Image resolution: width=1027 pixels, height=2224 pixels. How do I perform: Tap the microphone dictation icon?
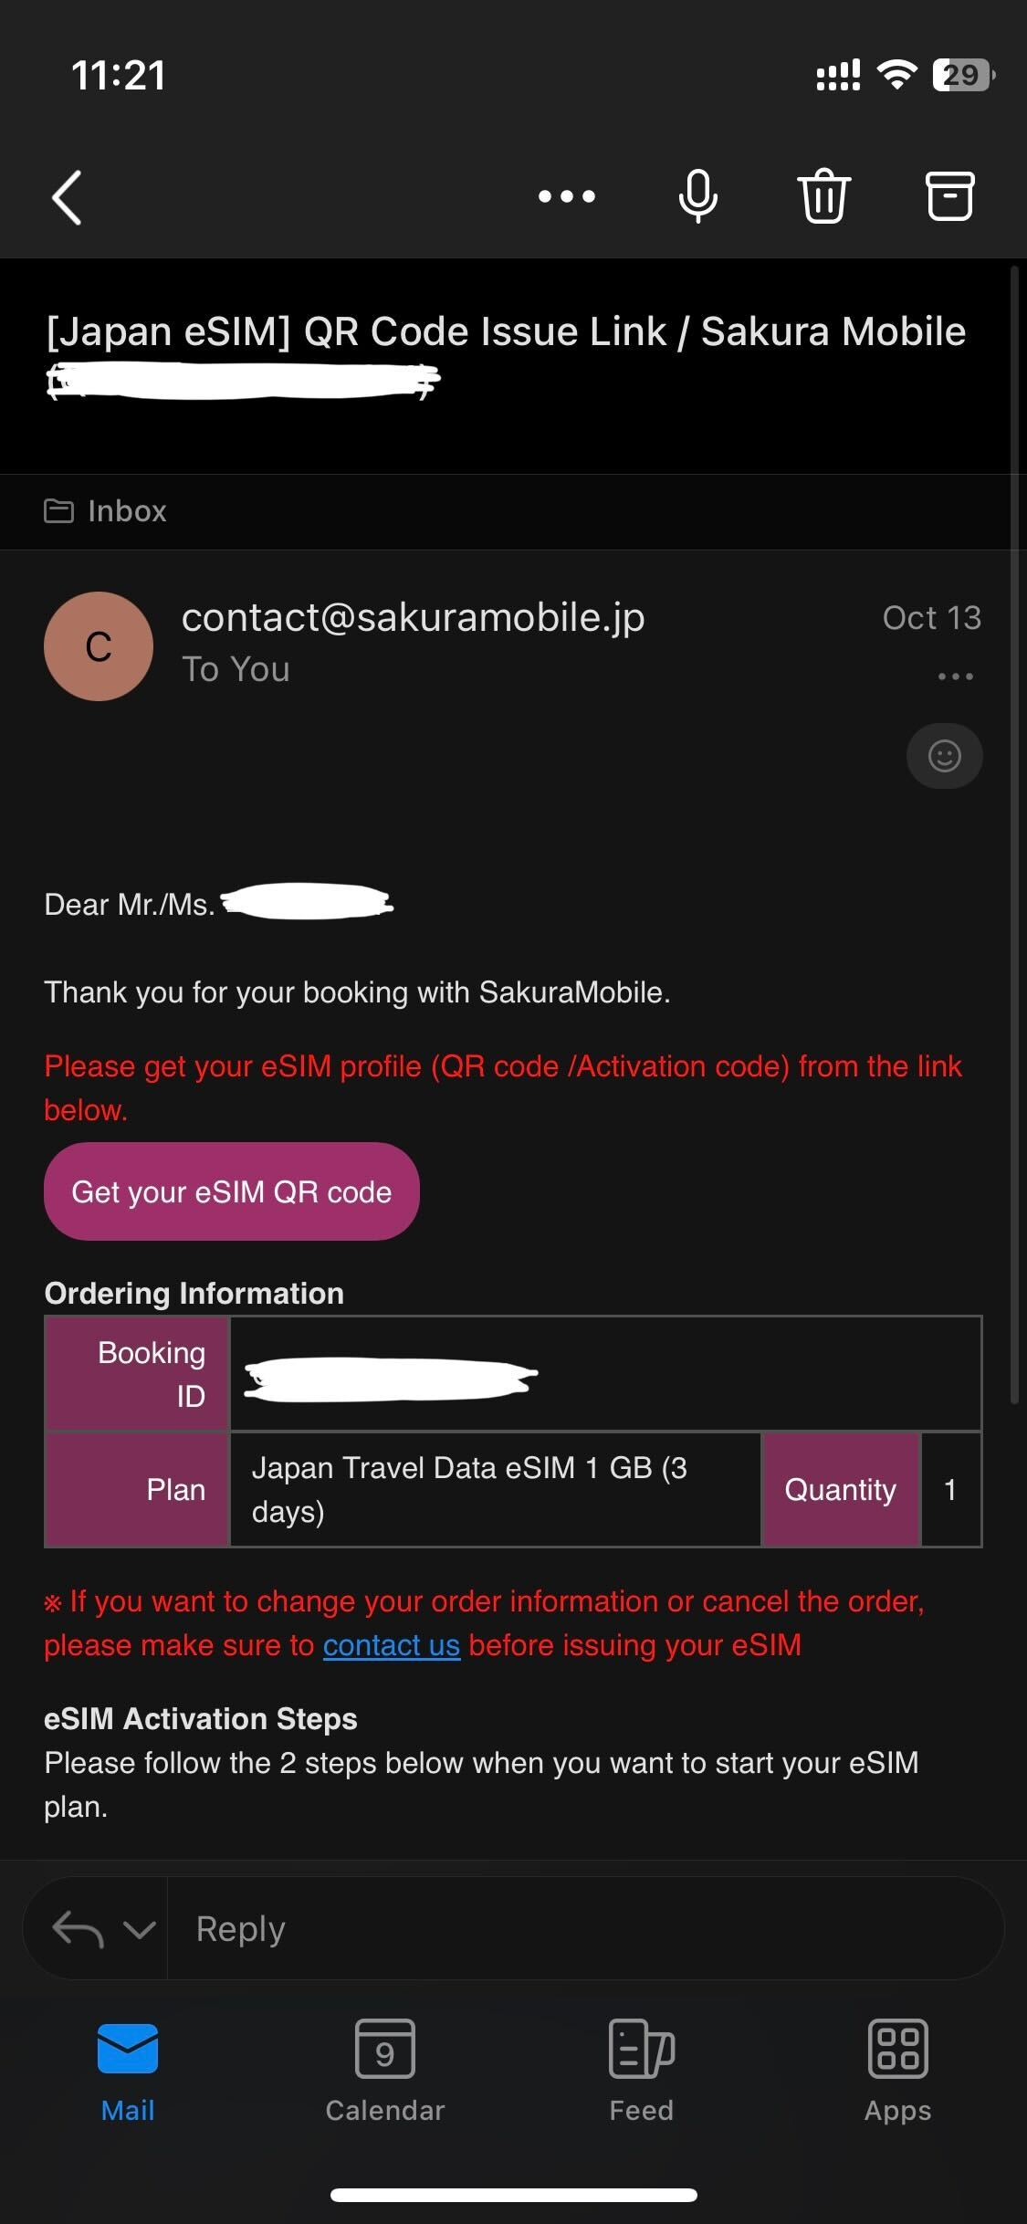(698, 196)
